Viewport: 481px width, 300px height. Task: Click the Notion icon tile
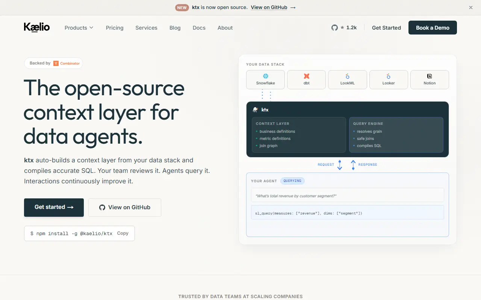(x=430, y=79)
